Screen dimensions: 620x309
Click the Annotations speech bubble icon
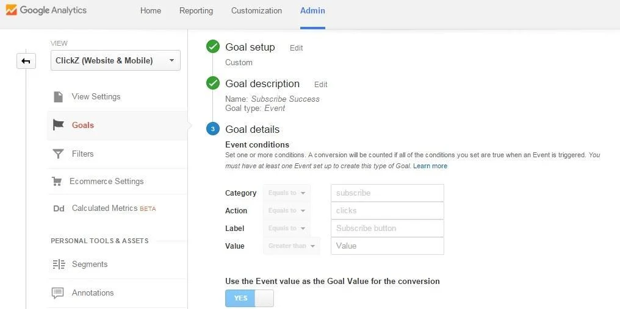pyautogui.click(x=58, y=293)
